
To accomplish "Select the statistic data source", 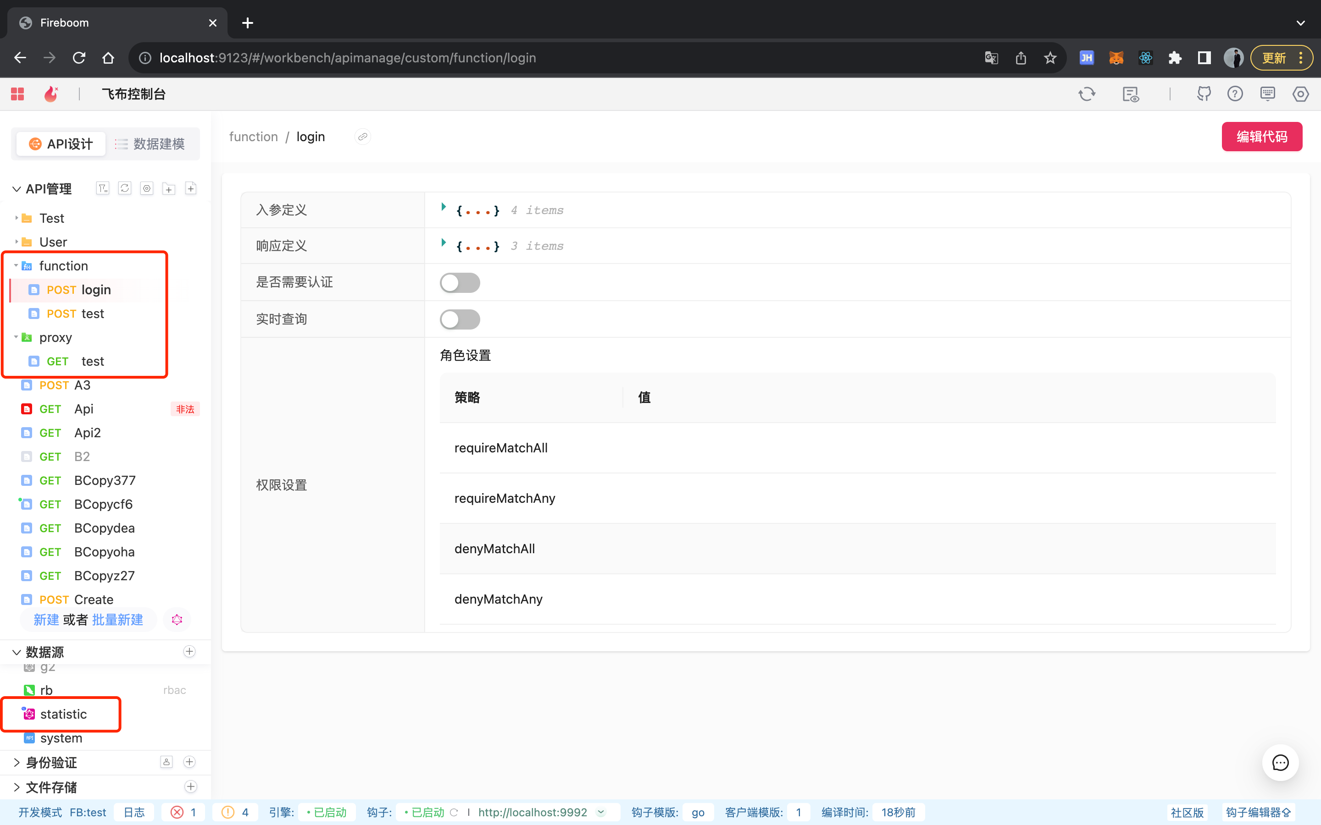I will pyautogui.click(x=63, y=714).
